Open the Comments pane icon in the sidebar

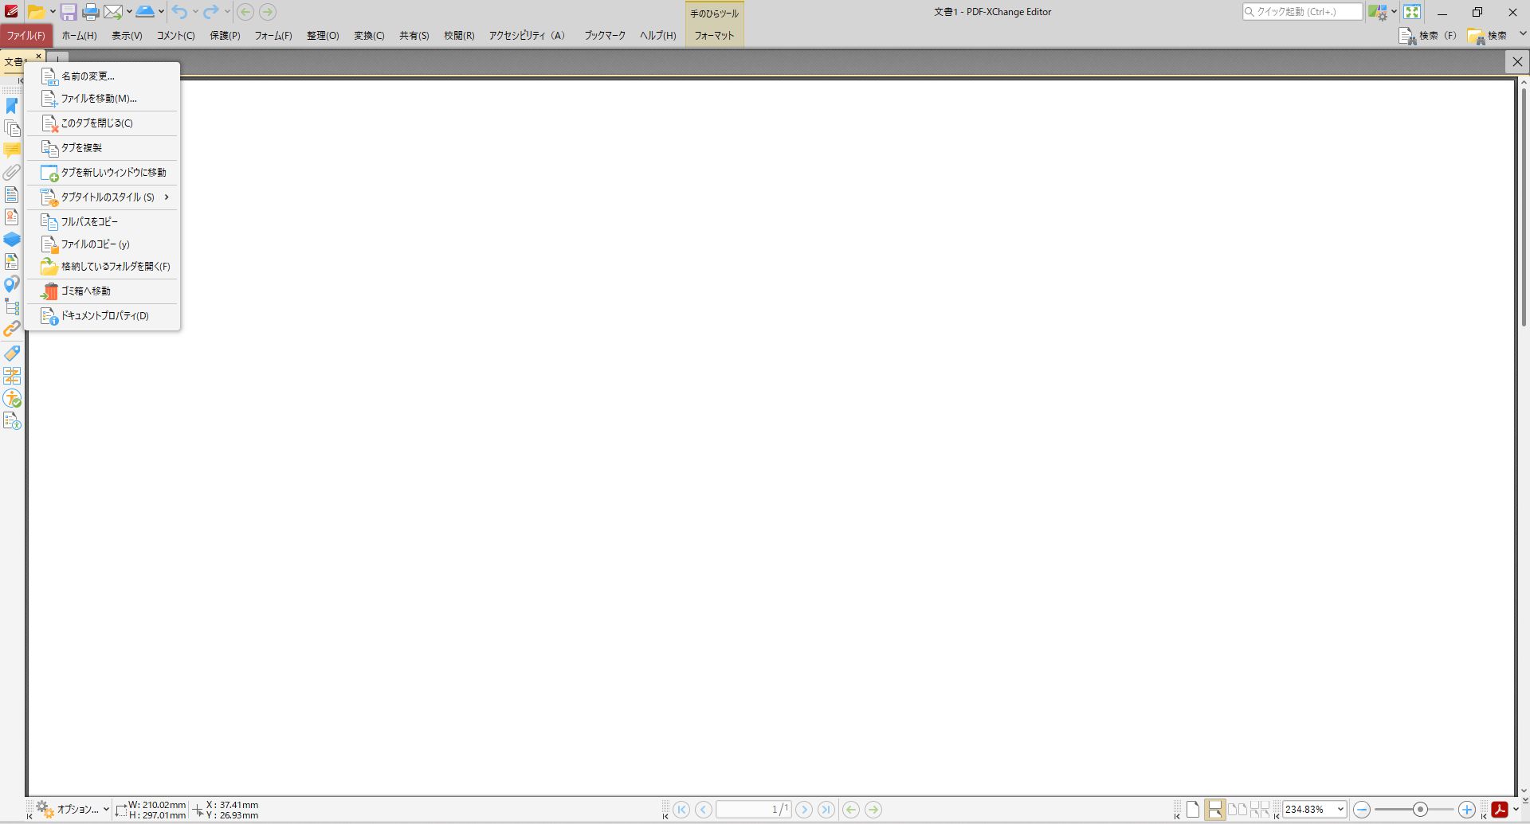pyautogui.click(x=12, y=150)
